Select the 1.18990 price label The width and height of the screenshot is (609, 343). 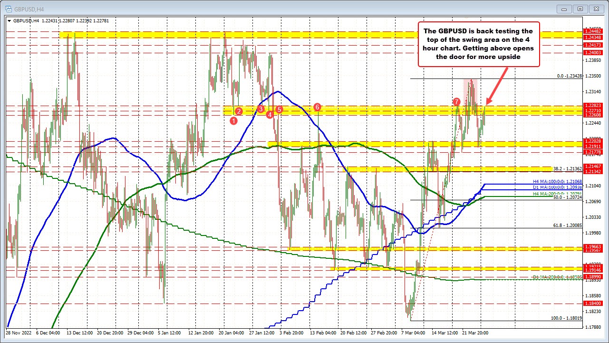[x=593, y=276]
